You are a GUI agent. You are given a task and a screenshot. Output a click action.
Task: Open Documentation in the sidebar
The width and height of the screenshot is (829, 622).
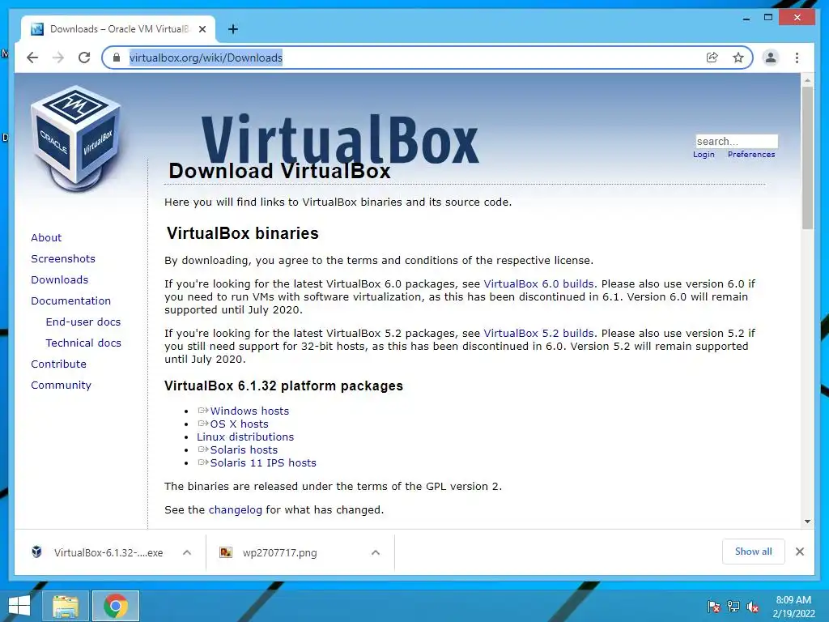pos(71,301)
